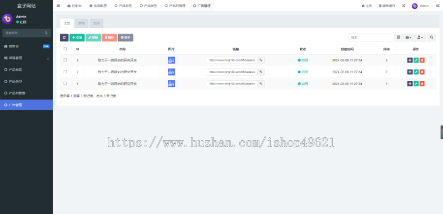Edit row Id 3 with the green pencil icon
The height and width of the screenshot is (214, 443).
pos(416,60)
